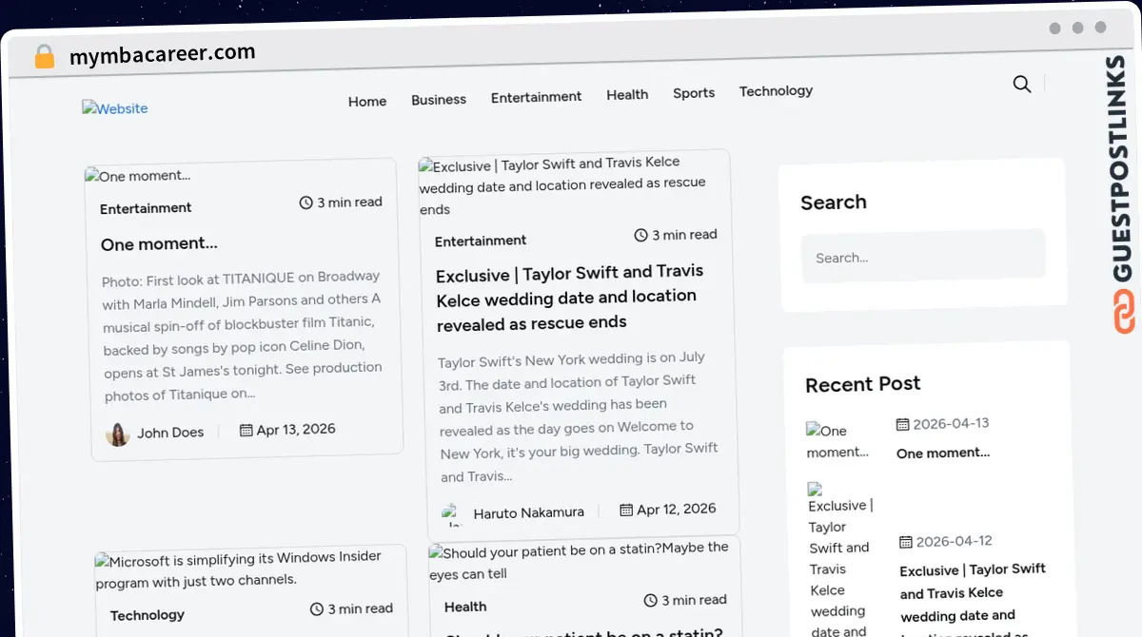Open the Taylor Swift wedding article thumbnail
1142x637 pixels.
tap(563, 186)
